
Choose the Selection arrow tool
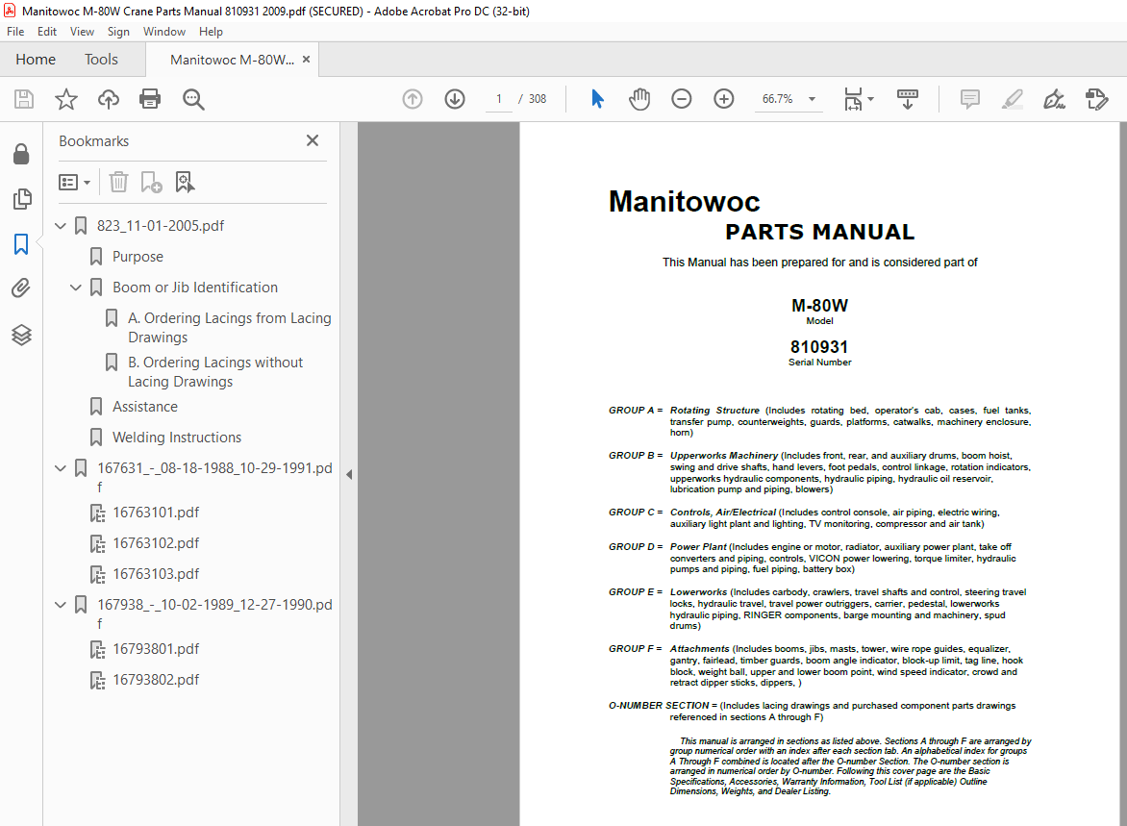pos(597,99)
